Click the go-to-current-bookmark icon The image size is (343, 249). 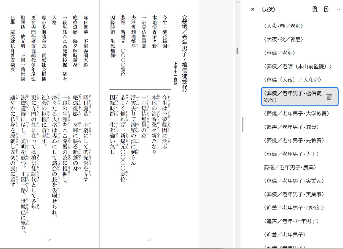[x=315, y=10]
